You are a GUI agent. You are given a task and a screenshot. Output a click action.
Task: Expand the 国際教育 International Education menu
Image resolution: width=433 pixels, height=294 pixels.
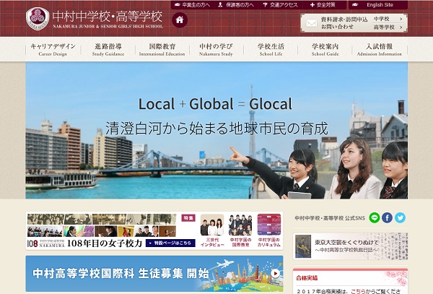click(x=162, y=49)
